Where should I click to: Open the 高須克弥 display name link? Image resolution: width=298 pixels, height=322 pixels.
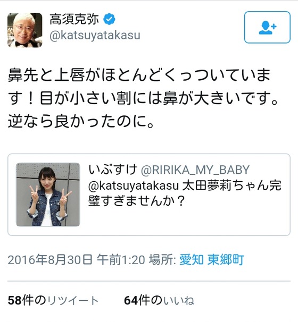74,19
